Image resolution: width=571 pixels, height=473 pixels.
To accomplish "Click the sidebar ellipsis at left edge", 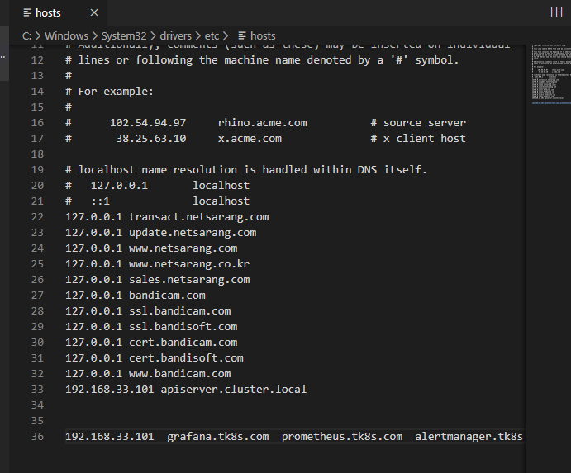I will point(2,57).
